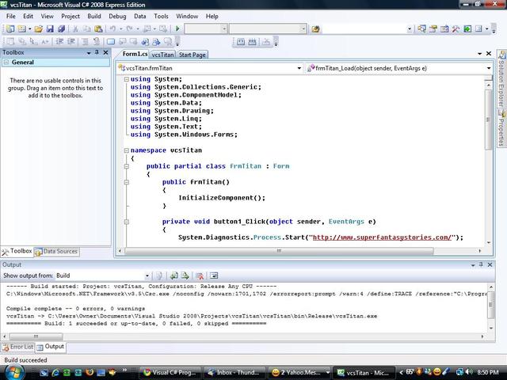The width and height of the screenshot is (507, 380).
Task: Click the volume speaker tray icon
Action: tap(469, 372)
